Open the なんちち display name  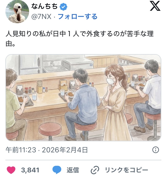tap(45, 6)
